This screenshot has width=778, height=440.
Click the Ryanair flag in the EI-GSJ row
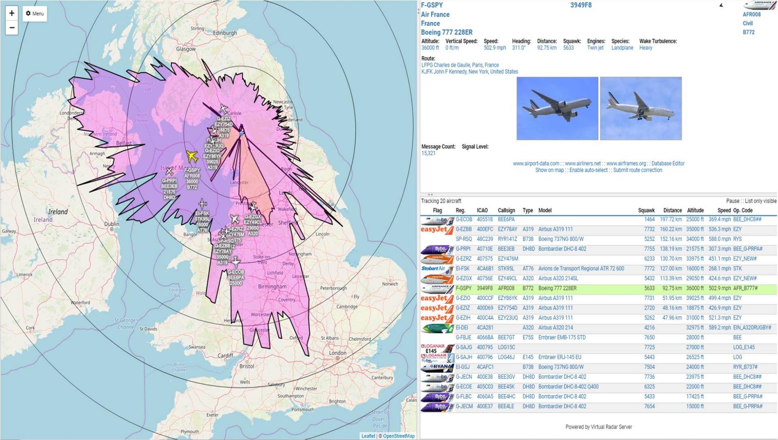point(437,368)
